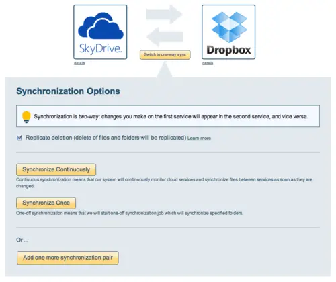Run Synchronize Once
The image size is (336, 282).
click(46, 203)
